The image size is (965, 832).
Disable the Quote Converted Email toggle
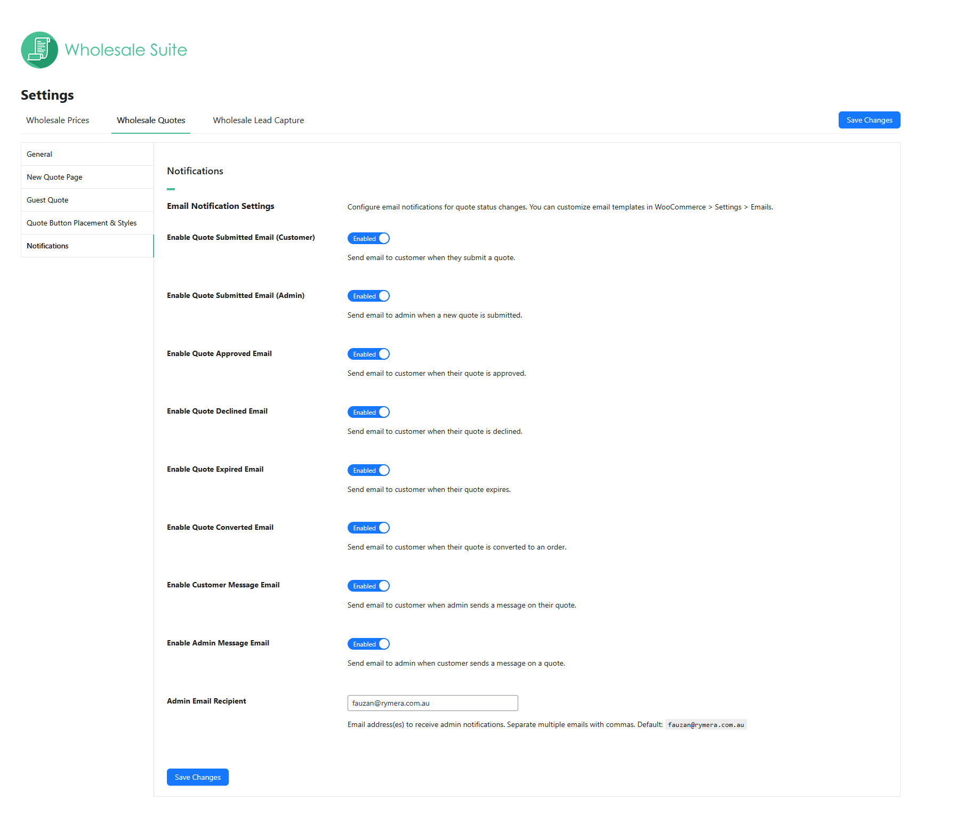tap(368, 528)
